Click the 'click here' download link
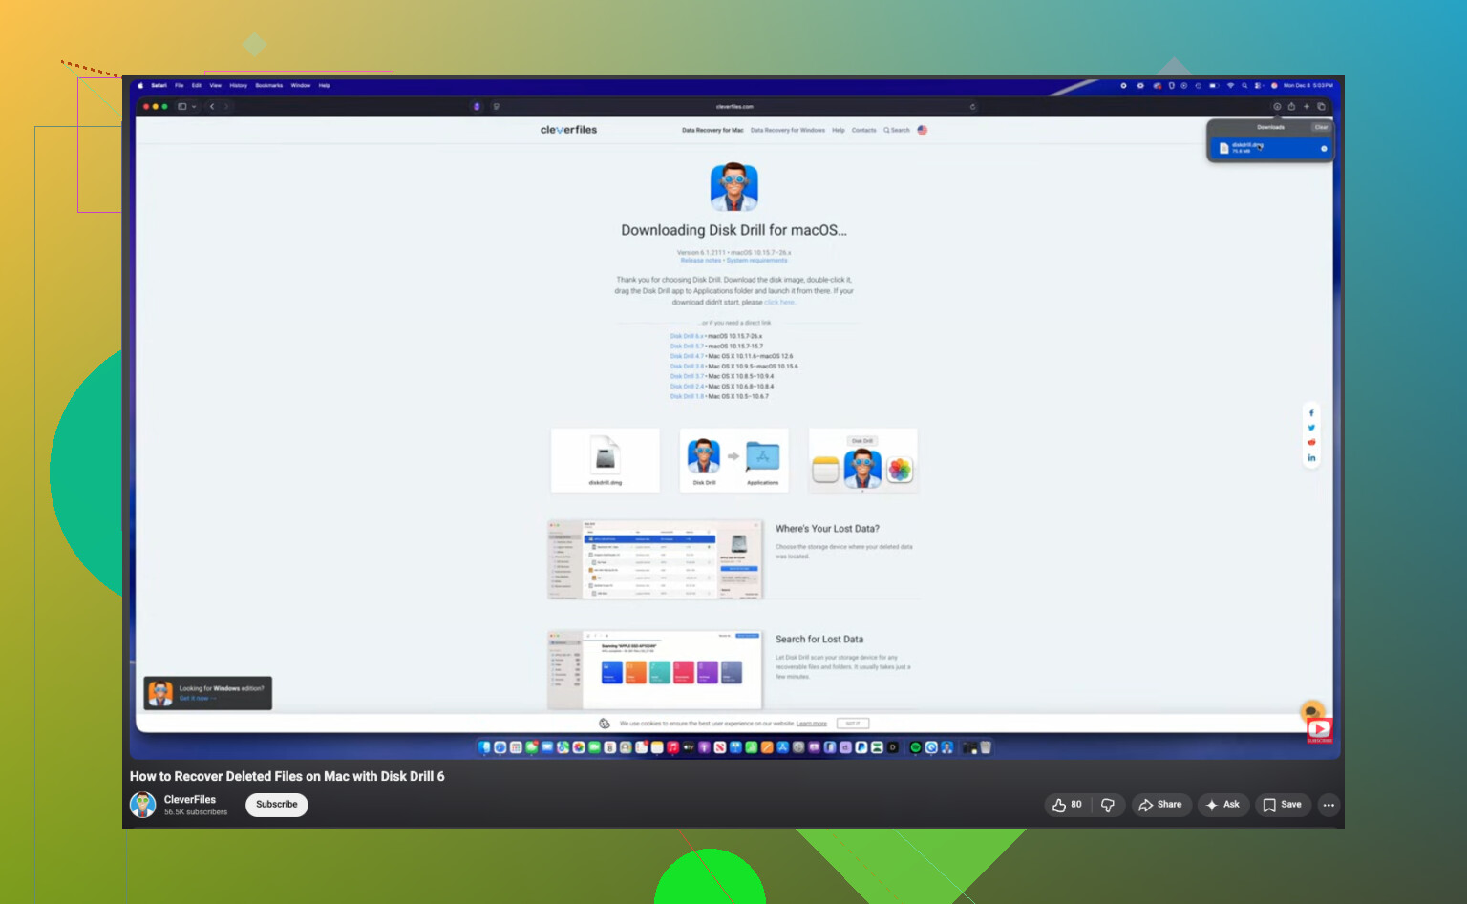The image size is (1467, 904). (779, 303)
